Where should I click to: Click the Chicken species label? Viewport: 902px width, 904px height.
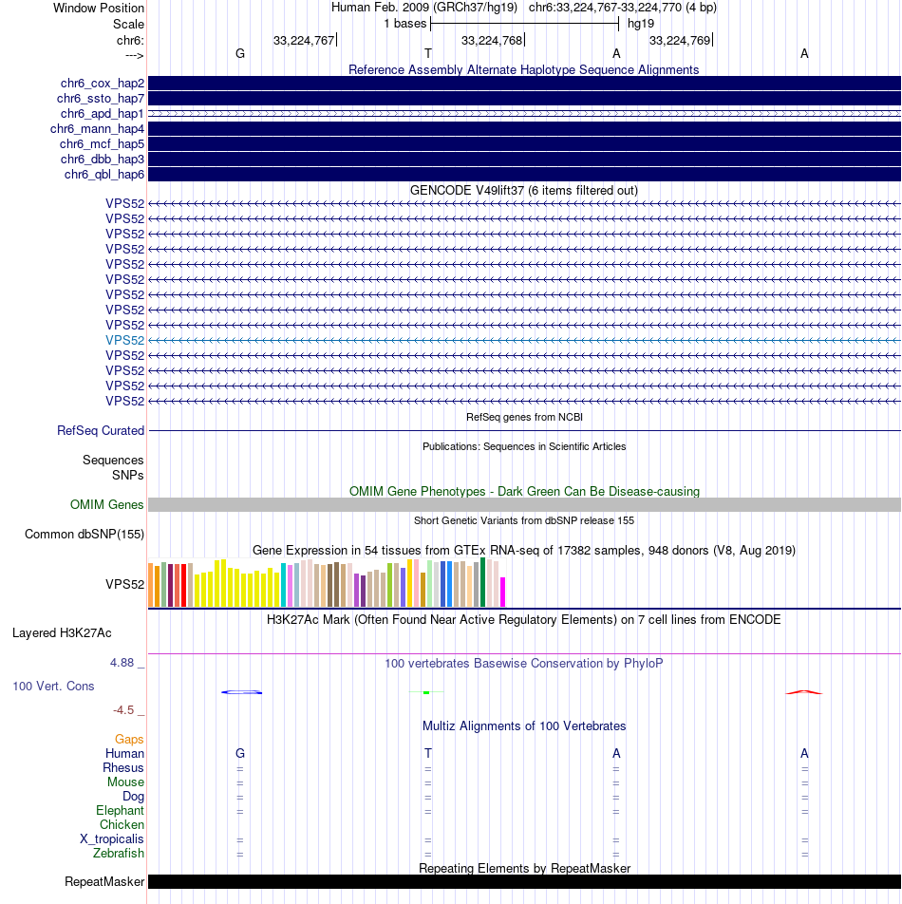point(122,825)
